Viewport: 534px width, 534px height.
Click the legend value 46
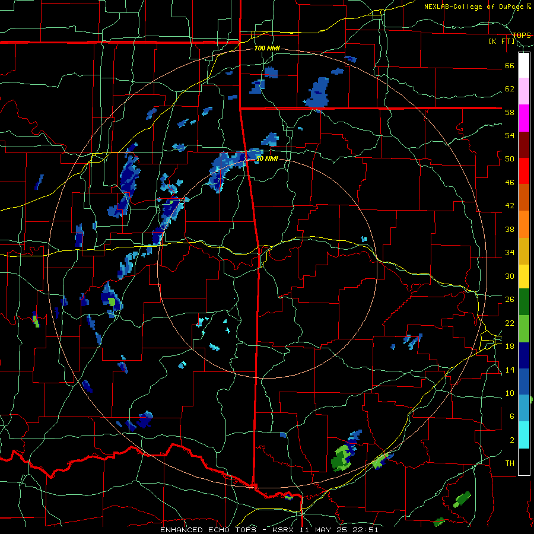click(x=510, y=183)
